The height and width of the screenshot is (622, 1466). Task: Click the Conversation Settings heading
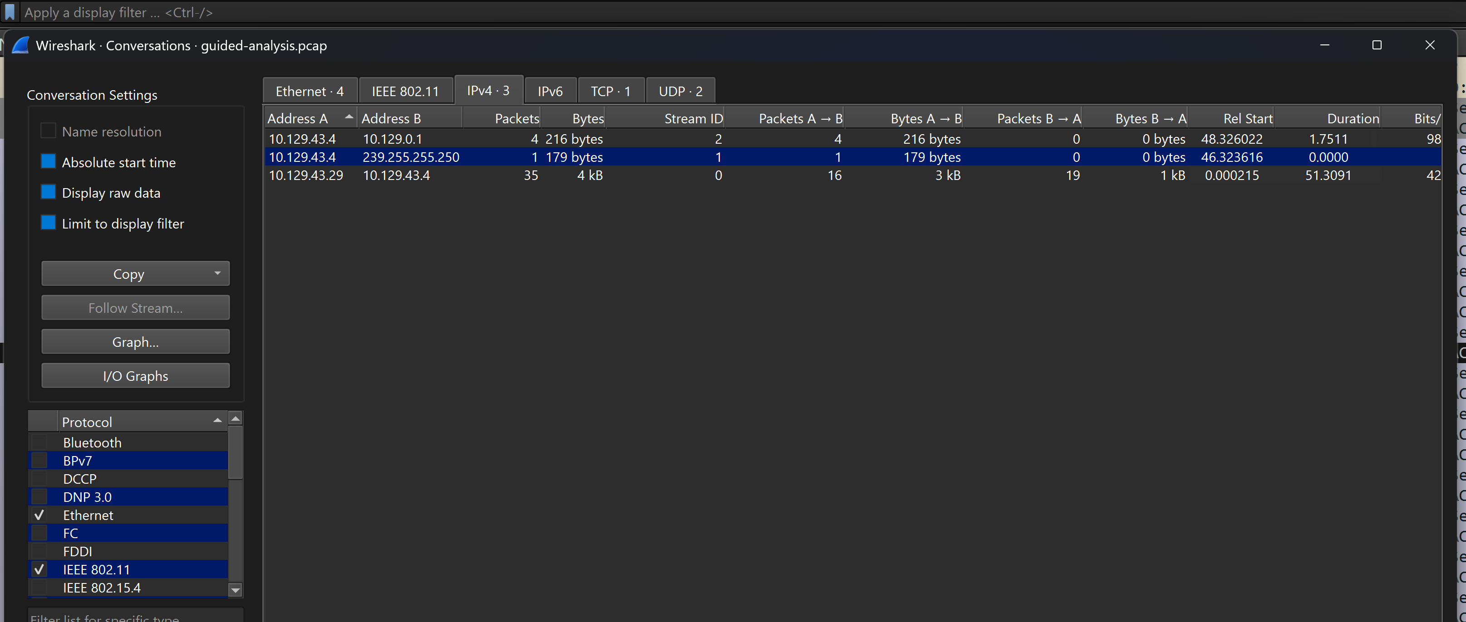[92, 95]
